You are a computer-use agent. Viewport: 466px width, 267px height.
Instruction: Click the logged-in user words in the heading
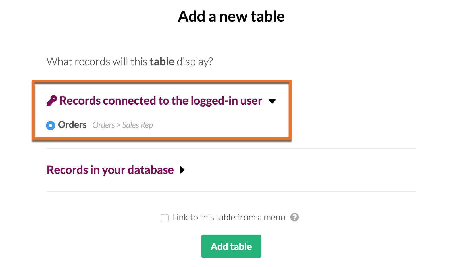[226, 101]
